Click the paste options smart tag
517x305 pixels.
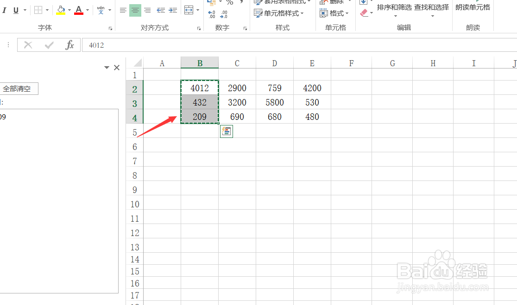click(x=226, y=131)
